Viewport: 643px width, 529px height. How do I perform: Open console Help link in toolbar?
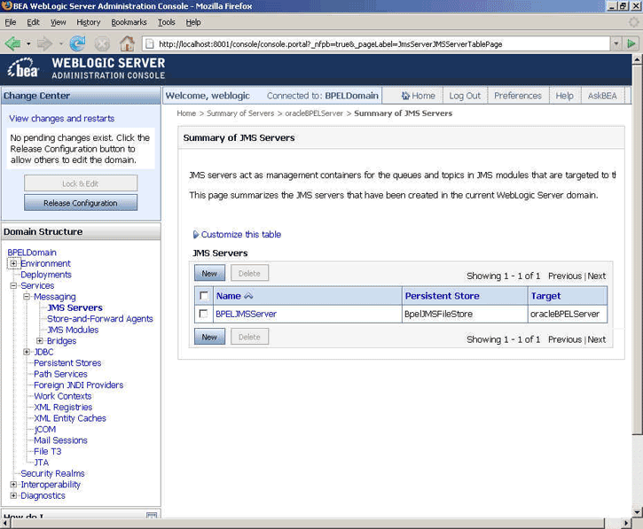click(564, 96)
